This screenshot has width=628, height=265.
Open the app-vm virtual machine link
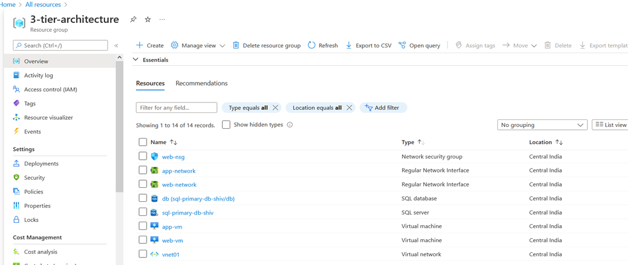pyautogui.click(x=172, y=226)
